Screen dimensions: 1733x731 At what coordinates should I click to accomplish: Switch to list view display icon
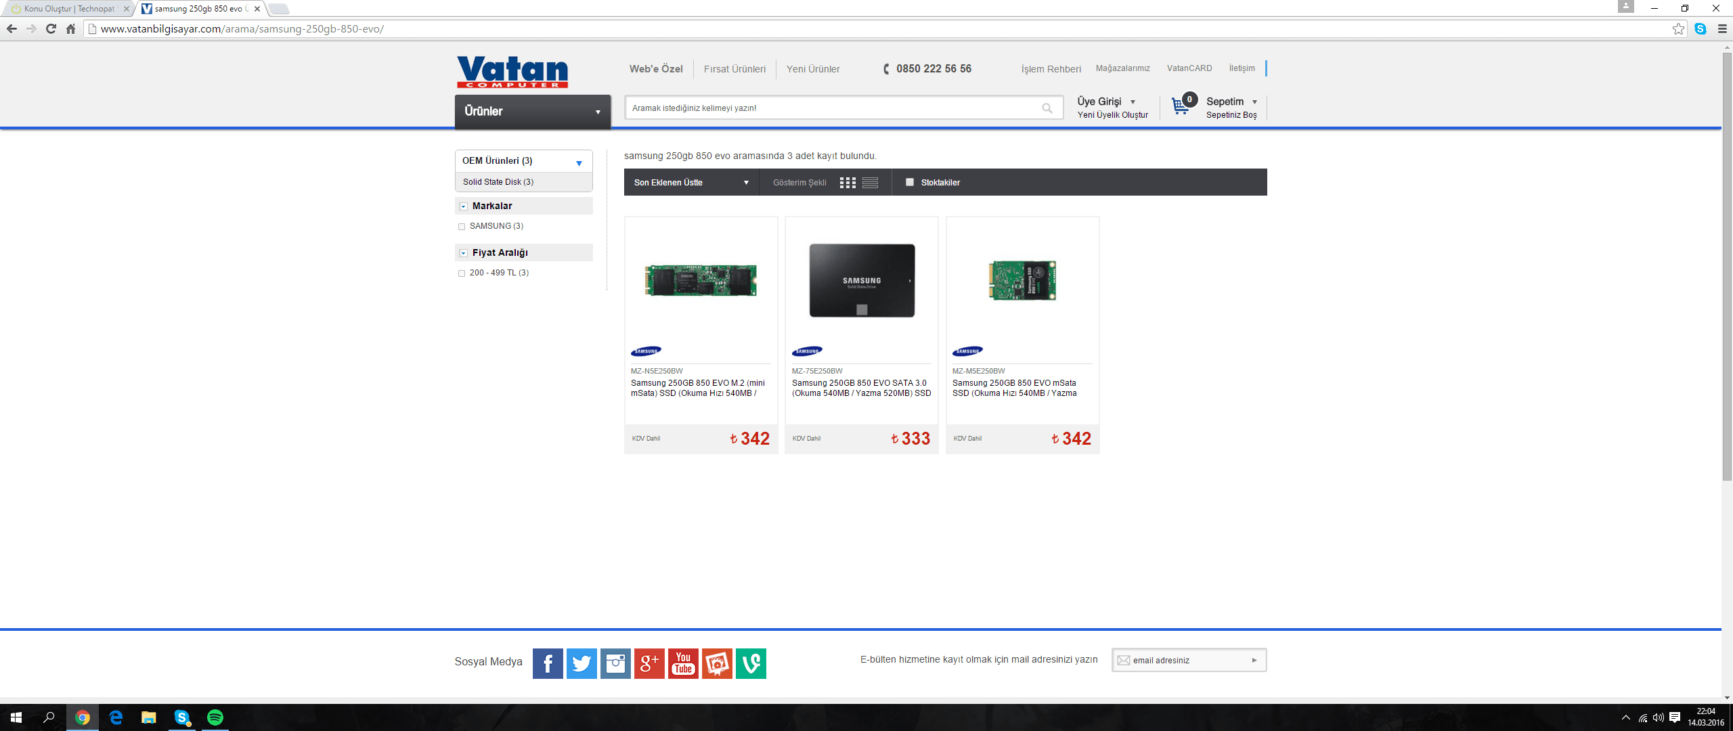click(870, 183)
